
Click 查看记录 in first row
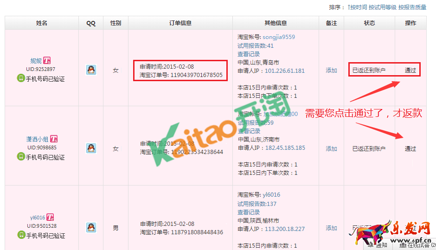(249, 54)
